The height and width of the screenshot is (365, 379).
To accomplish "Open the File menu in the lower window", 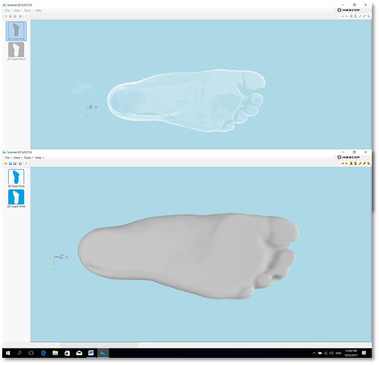I will click(7, 158).
